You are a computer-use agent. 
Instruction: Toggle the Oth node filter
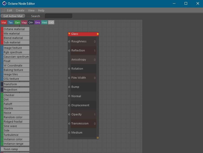(31, 23)
